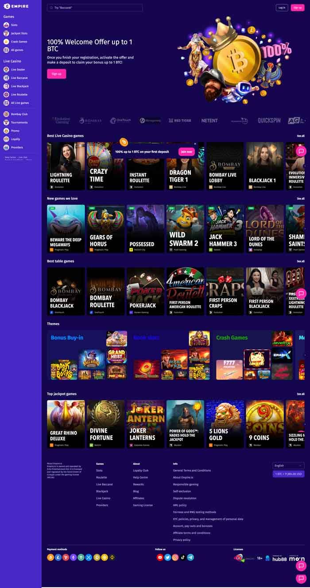310x588 pixels.
Task: Open the Divine Fortune jackpot card
Action: click(106, 424)
